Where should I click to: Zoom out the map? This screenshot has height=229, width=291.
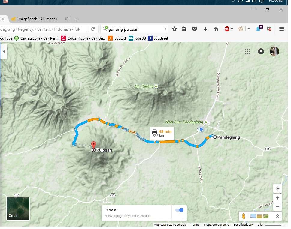pos(277,206)
